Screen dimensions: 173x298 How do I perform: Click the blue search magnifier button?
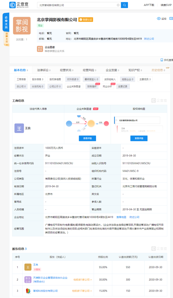point(124,5)
